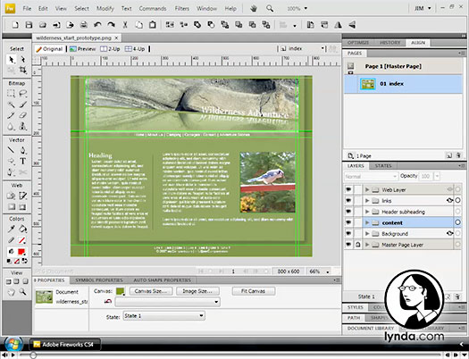Hide the Master Page Layer eye icon

pyautogui.click(x=348, y=245)
